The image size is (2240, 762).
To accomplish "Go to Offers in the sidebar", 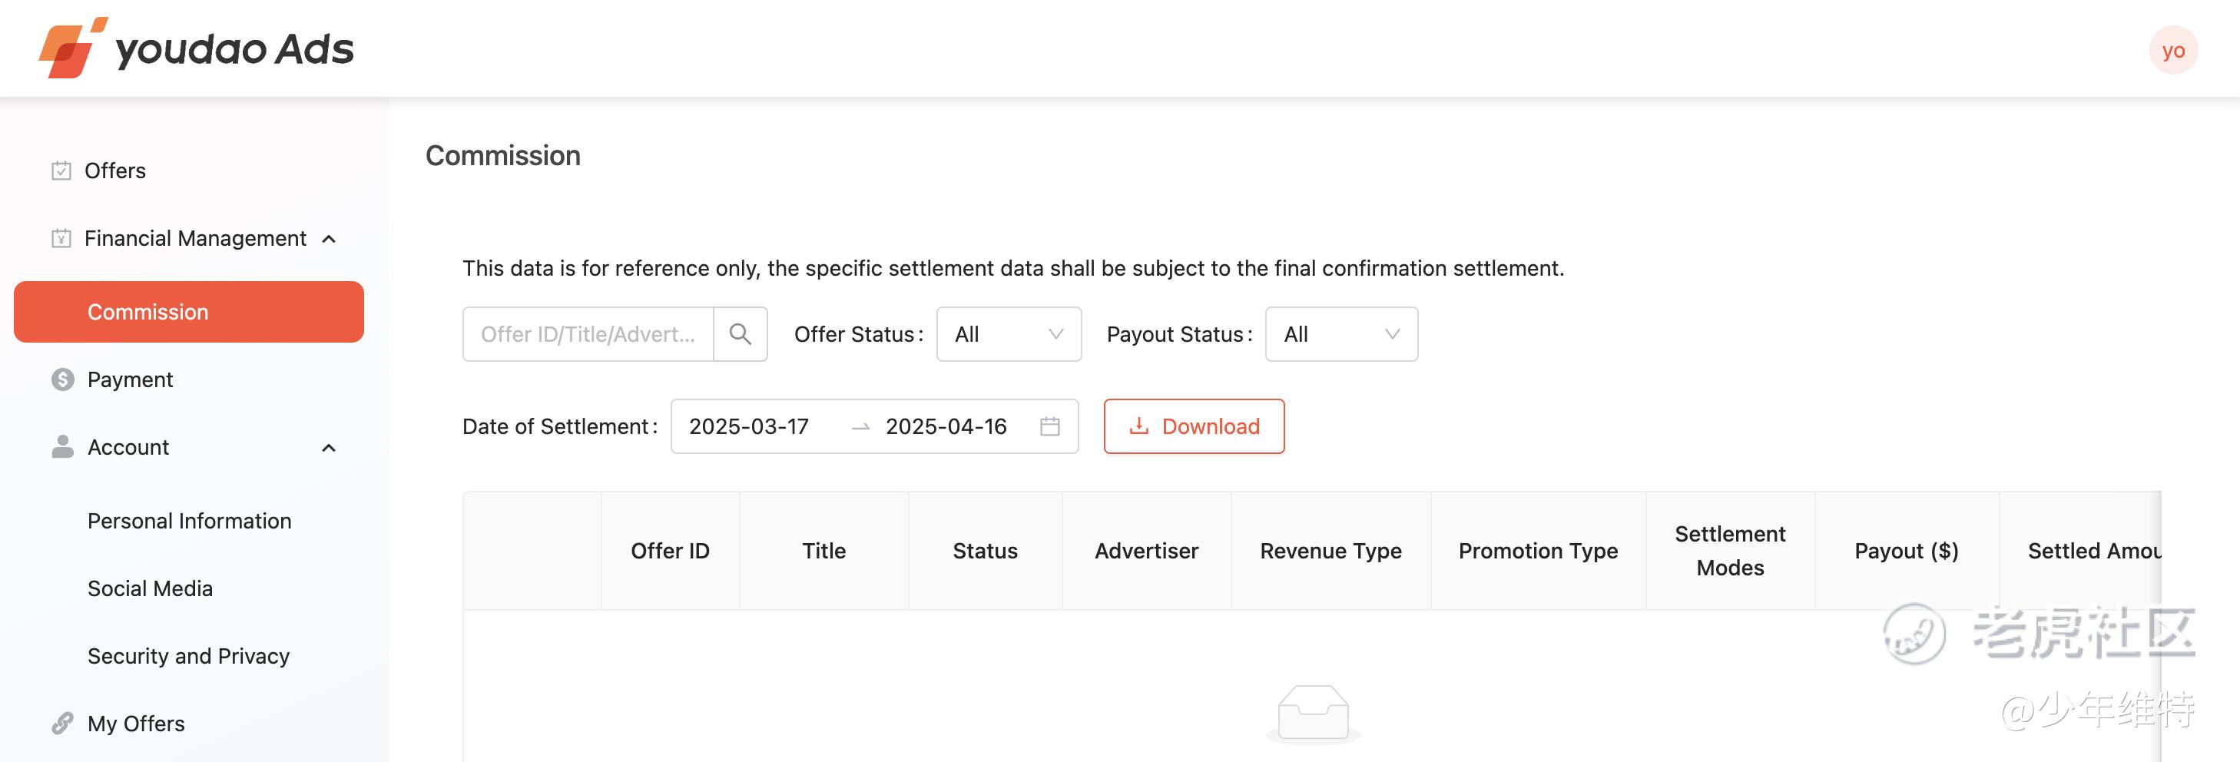I will point(114,171).
